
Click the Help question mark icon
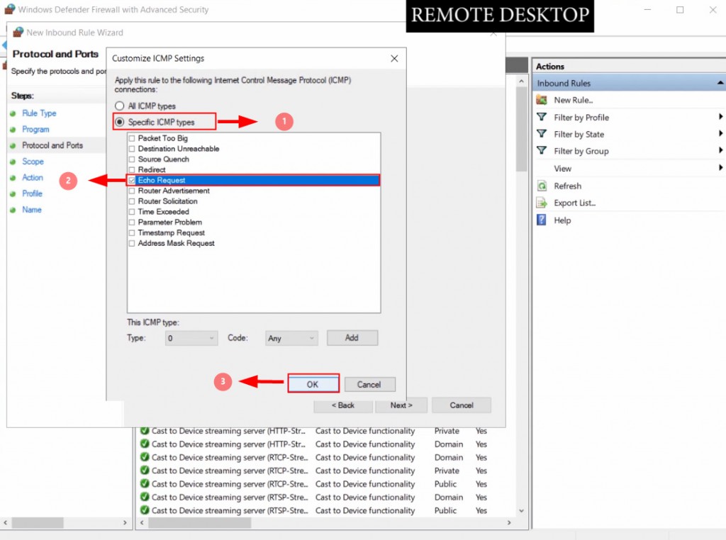541,220
